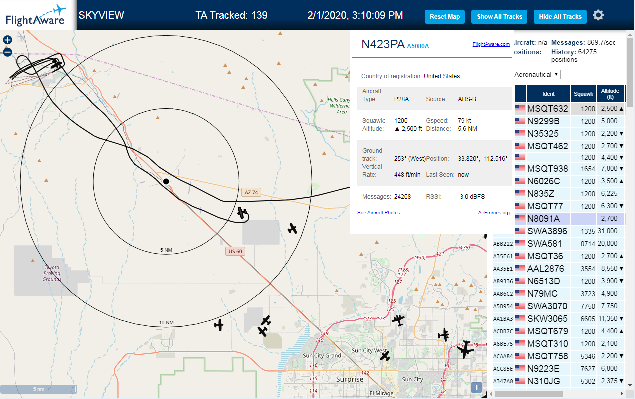This screenshot has width=635, height=399.
Task: Click the US flag in SWA3896 row
Action: [x=520, y=231]
